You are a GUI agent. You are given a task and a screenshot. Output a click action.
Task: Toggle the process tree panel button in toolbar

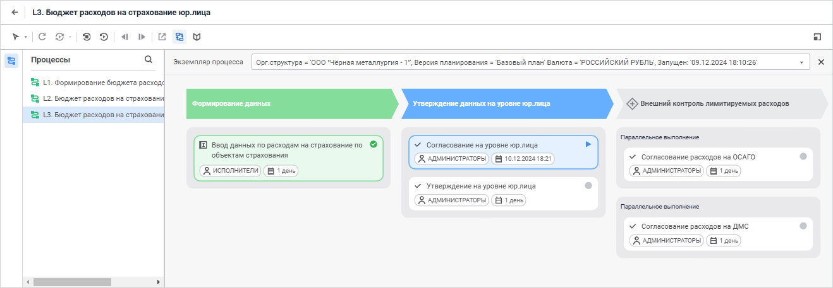pyautogui.click(x=179, y=37)
